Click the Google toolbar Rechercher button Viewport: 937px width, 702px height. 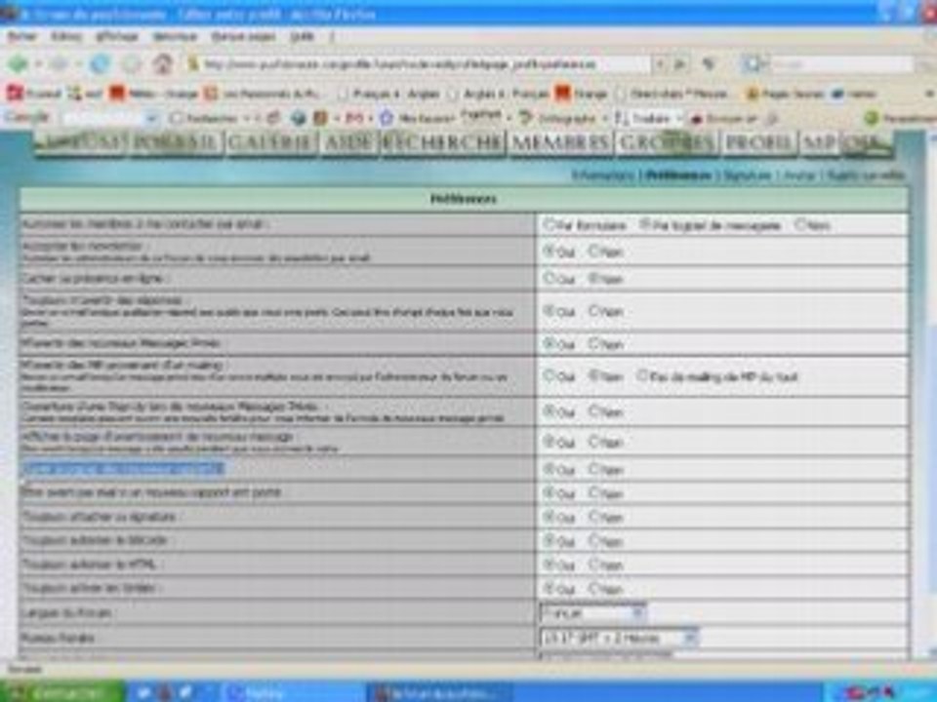click(x=204, y=118)
